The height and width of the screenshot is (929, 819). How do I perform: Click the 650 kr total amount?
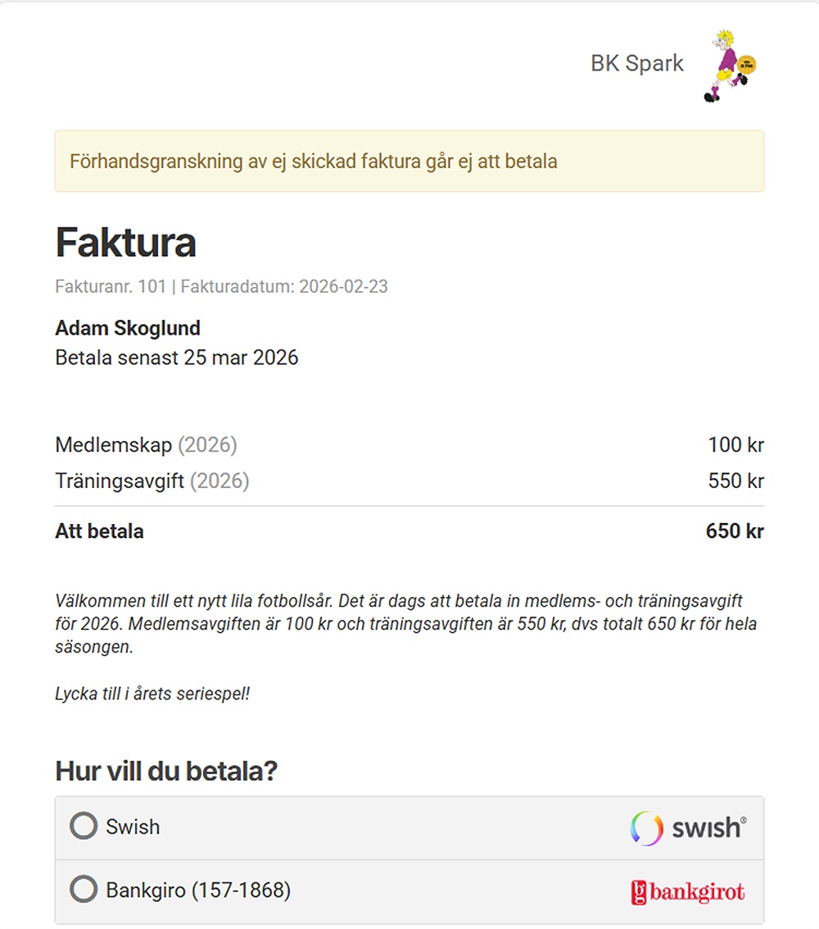(x=734, y=531)
